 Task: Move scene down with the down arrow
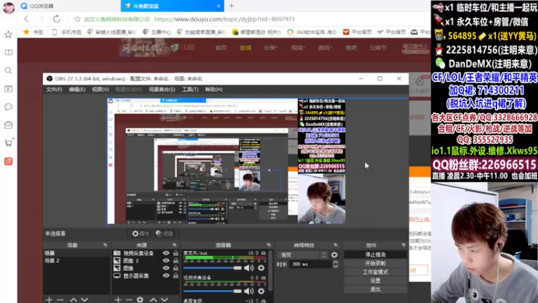point(85,300)
